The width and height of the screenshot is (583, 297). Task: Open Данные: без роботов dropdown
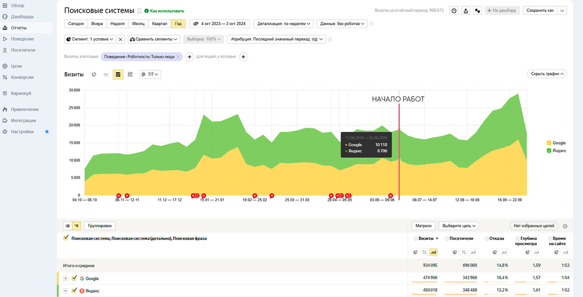point(342,23)
